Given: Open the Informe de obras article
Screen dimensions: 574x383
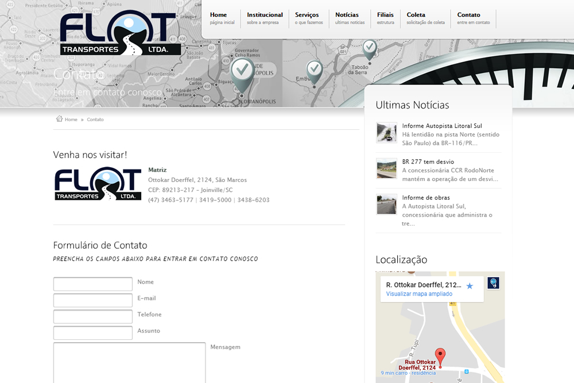Looking at the screenshot, I should click(x=426, y=198).
